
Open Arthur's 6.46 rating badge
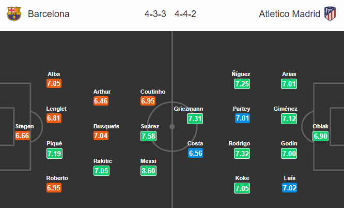(x=101, y=101)
